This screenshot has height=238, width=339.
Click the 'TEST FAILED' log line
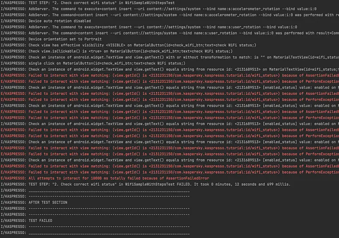pos(26,221)
